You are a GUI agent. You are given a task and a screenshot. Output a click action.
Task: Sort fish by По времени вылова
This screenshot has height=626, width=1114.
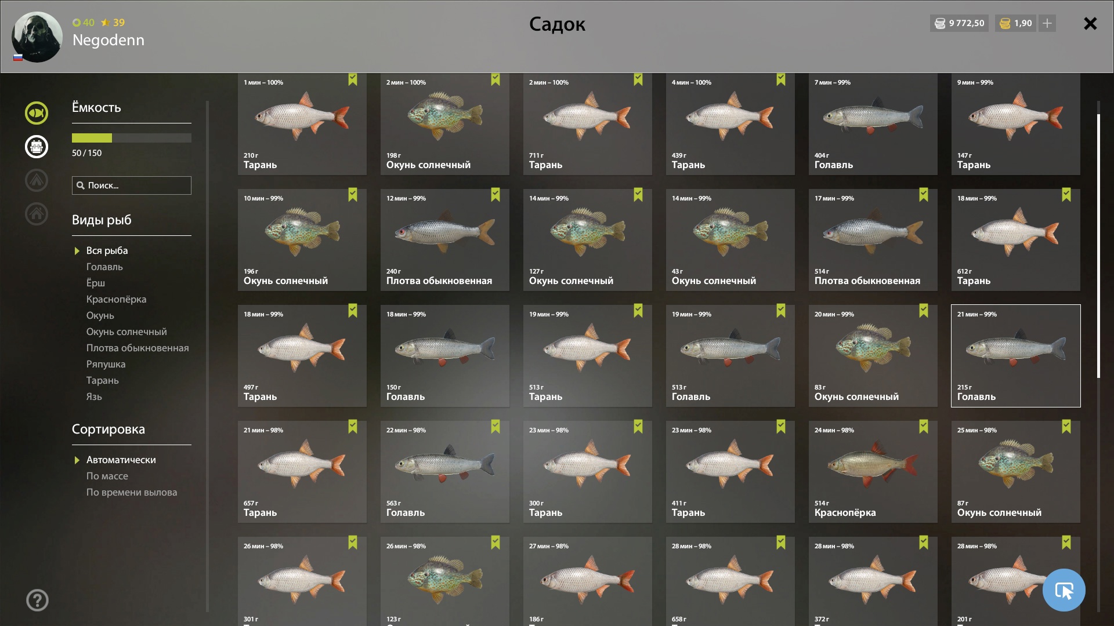click(132, 492)
